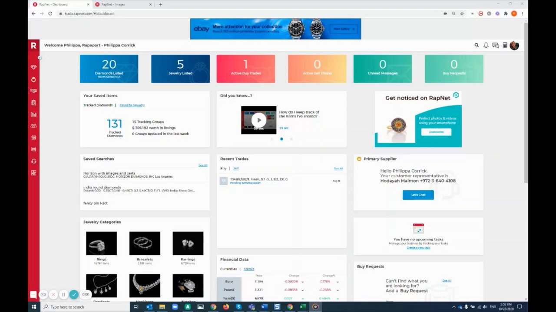
Task: Expand the Euro row chevron
Action: [x=338, y=282]
